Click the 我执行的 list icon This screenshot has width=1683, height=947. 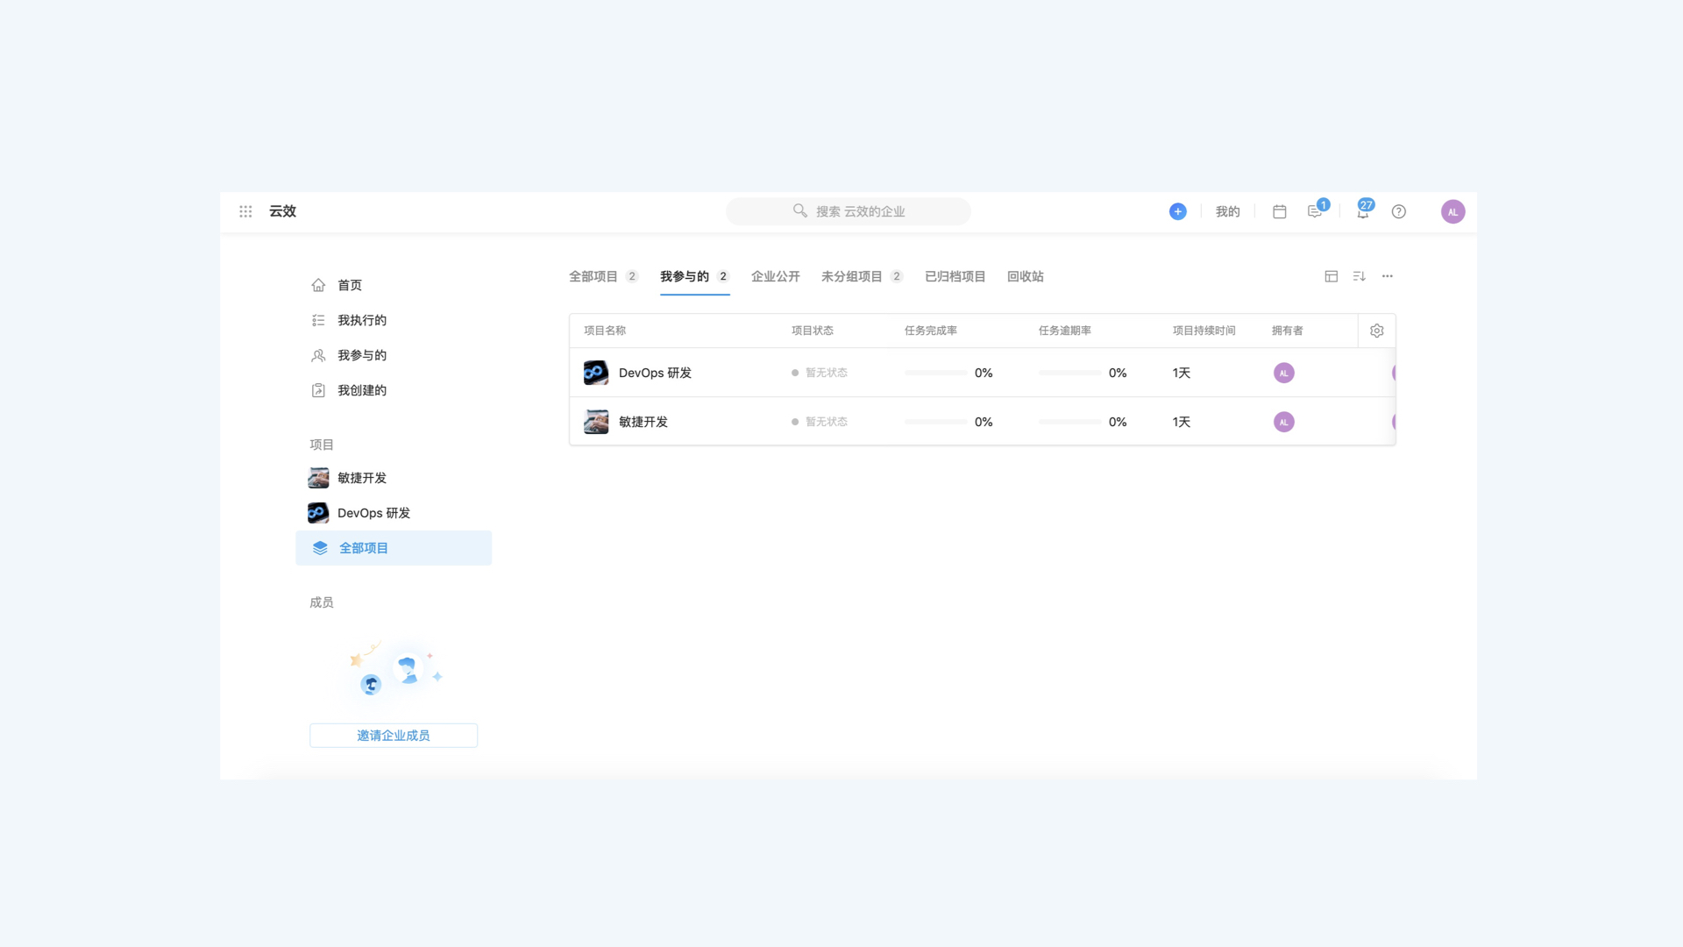tap(318, 320)
